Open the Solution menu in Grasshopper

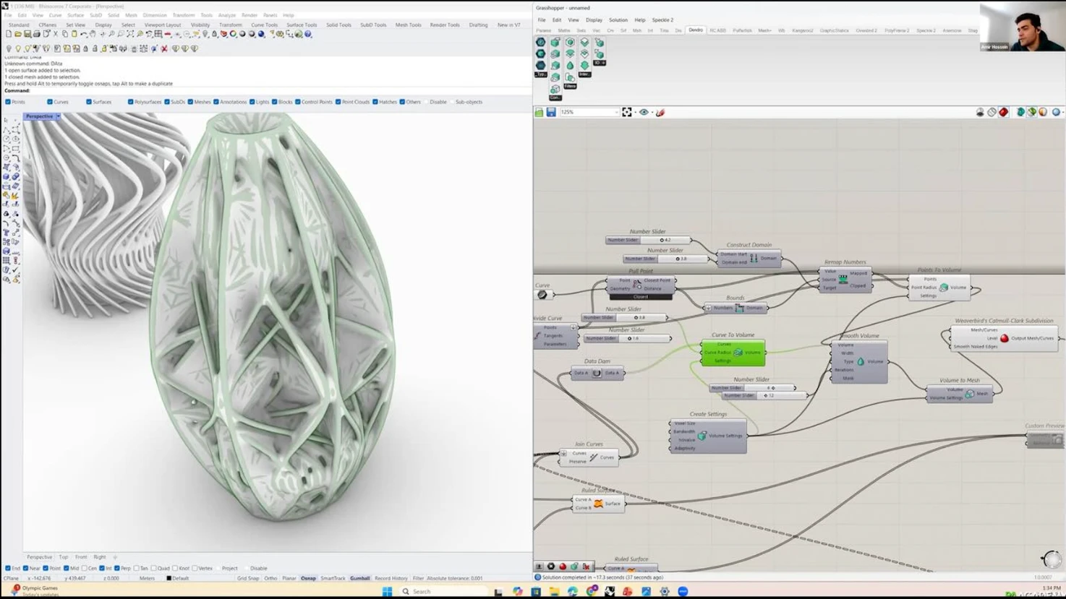click(618, 20)
